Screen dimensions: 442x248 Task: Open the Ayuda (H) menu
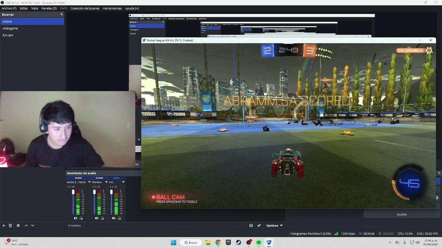click(x=132, y=8)
